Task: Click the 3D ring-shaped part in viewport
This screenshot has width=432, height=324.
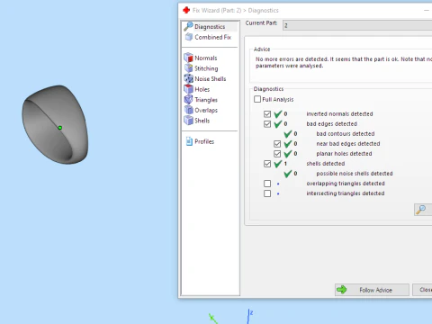Action: (55, 124)
